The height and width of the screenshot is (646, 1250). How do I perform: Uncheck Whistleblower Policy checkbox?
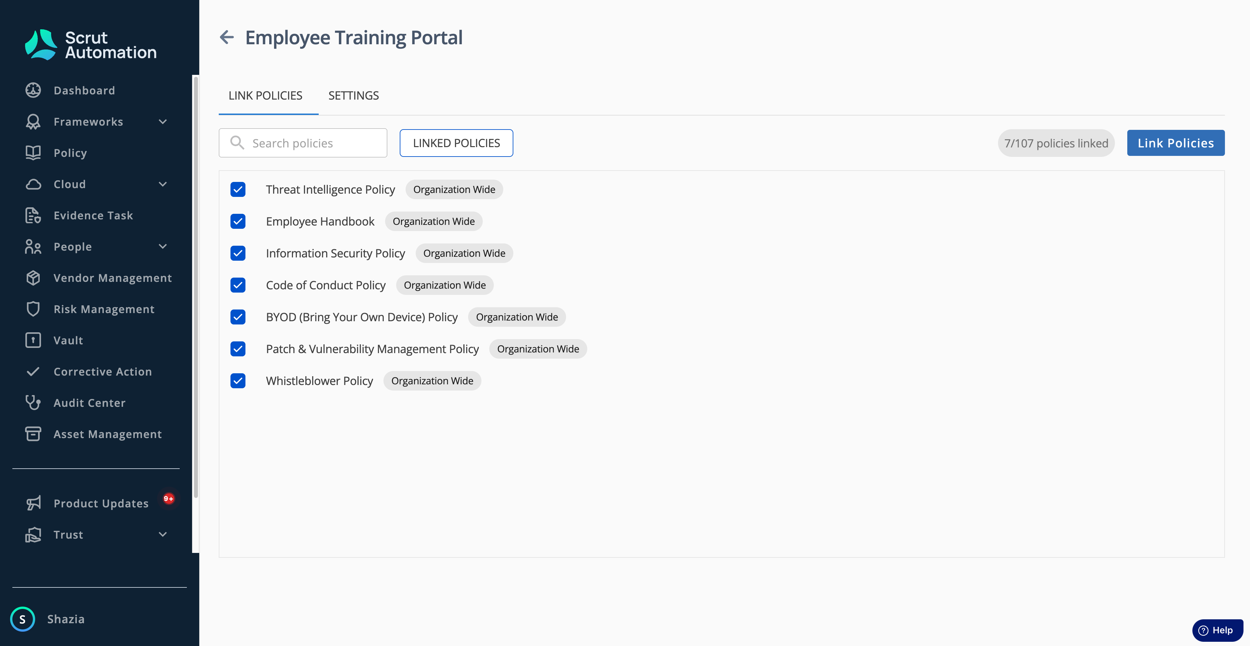238,381
